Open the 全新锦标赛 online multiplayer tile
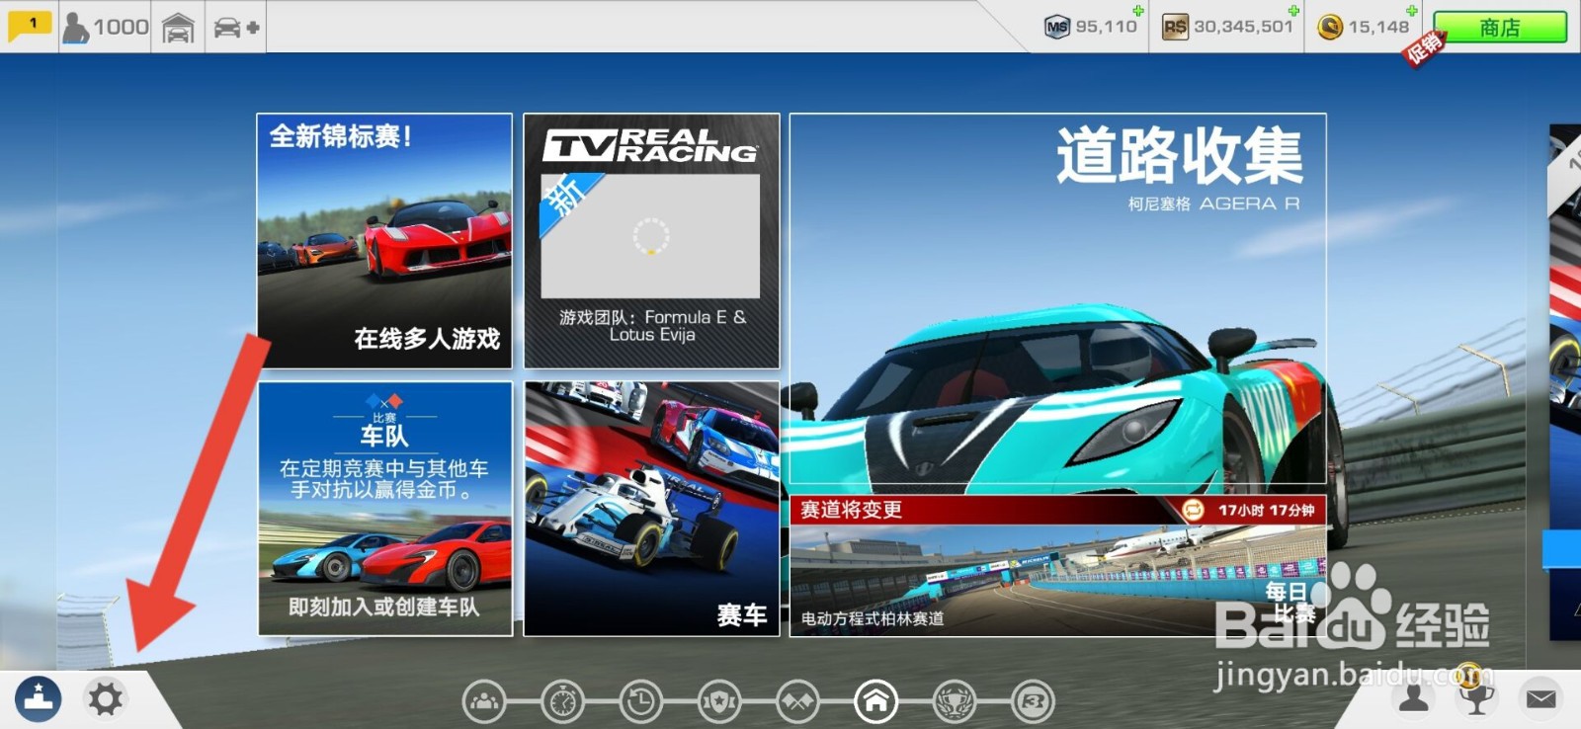The image size is (1581, 729). (384, 240)
